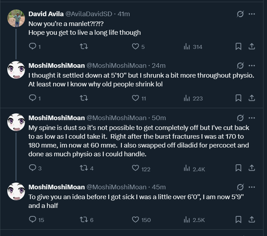Bookmark the tweet with 150 likes

click(238, 219)
